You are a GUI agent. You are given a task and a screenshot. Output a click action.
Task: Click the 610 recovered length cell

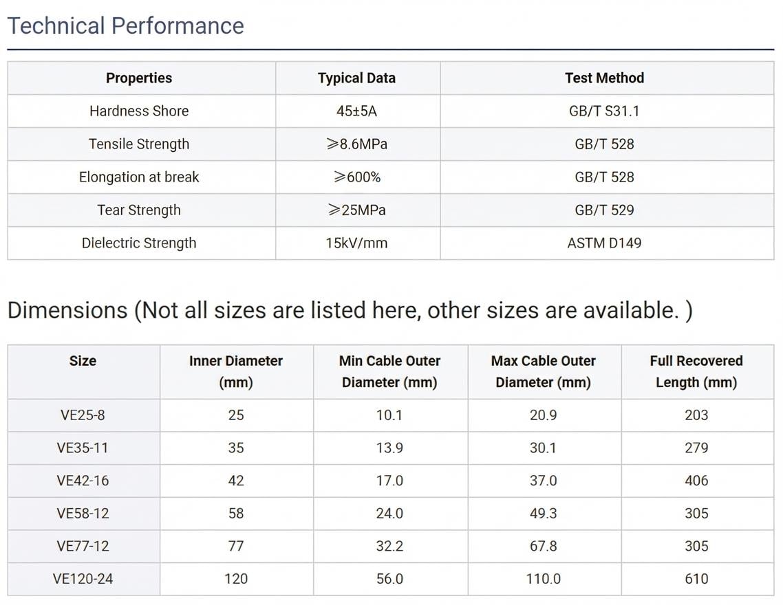696,579
